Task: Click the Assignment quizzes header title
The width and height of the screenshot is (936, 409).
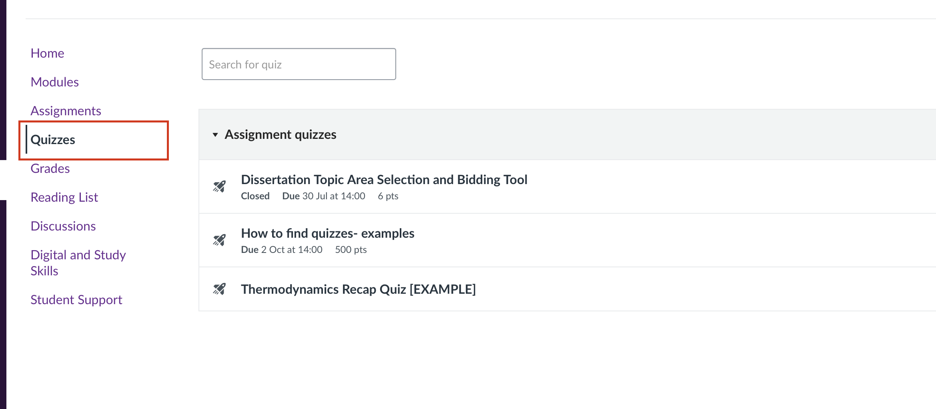Action: 280,134
